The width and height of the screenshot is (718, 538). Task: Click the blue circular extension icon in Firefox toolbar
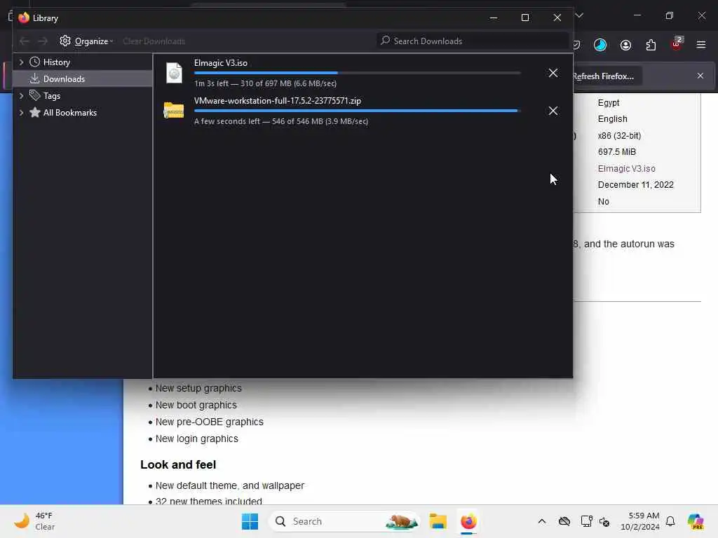click(600, 45)
